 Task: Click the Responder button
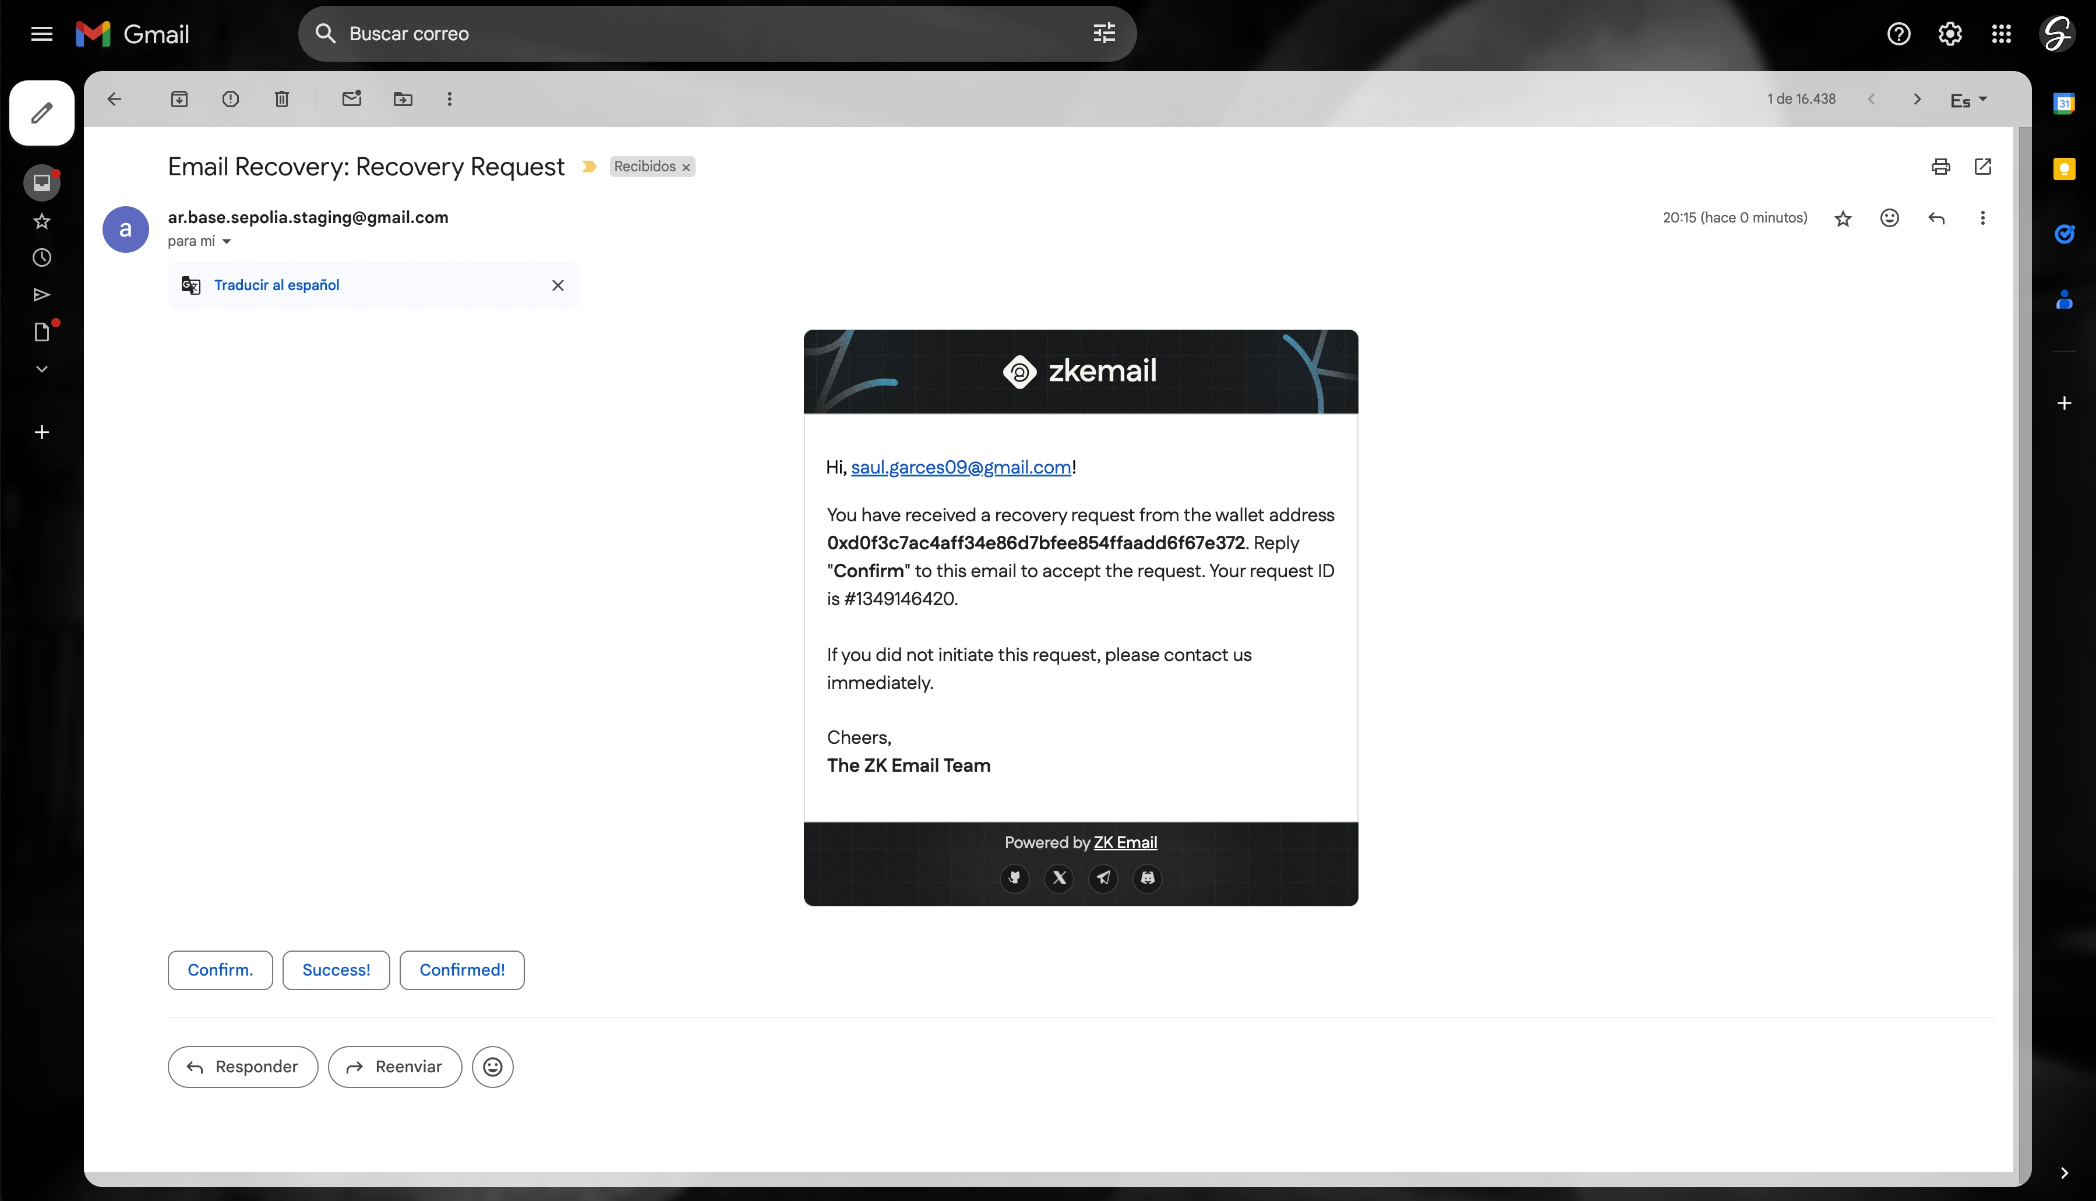pos(242,1068)
